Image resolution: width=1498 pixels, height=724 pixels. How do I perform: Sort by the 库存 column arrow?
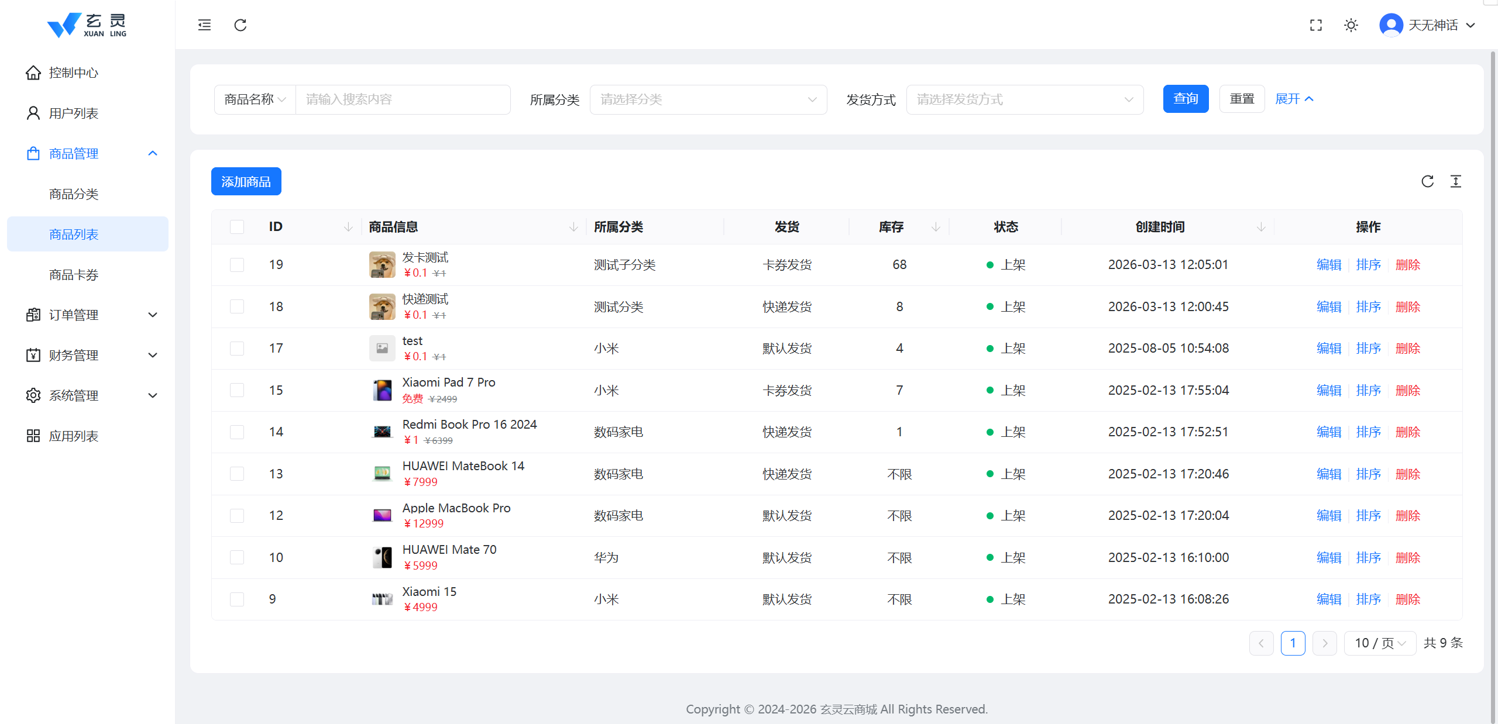coord(936,227)
